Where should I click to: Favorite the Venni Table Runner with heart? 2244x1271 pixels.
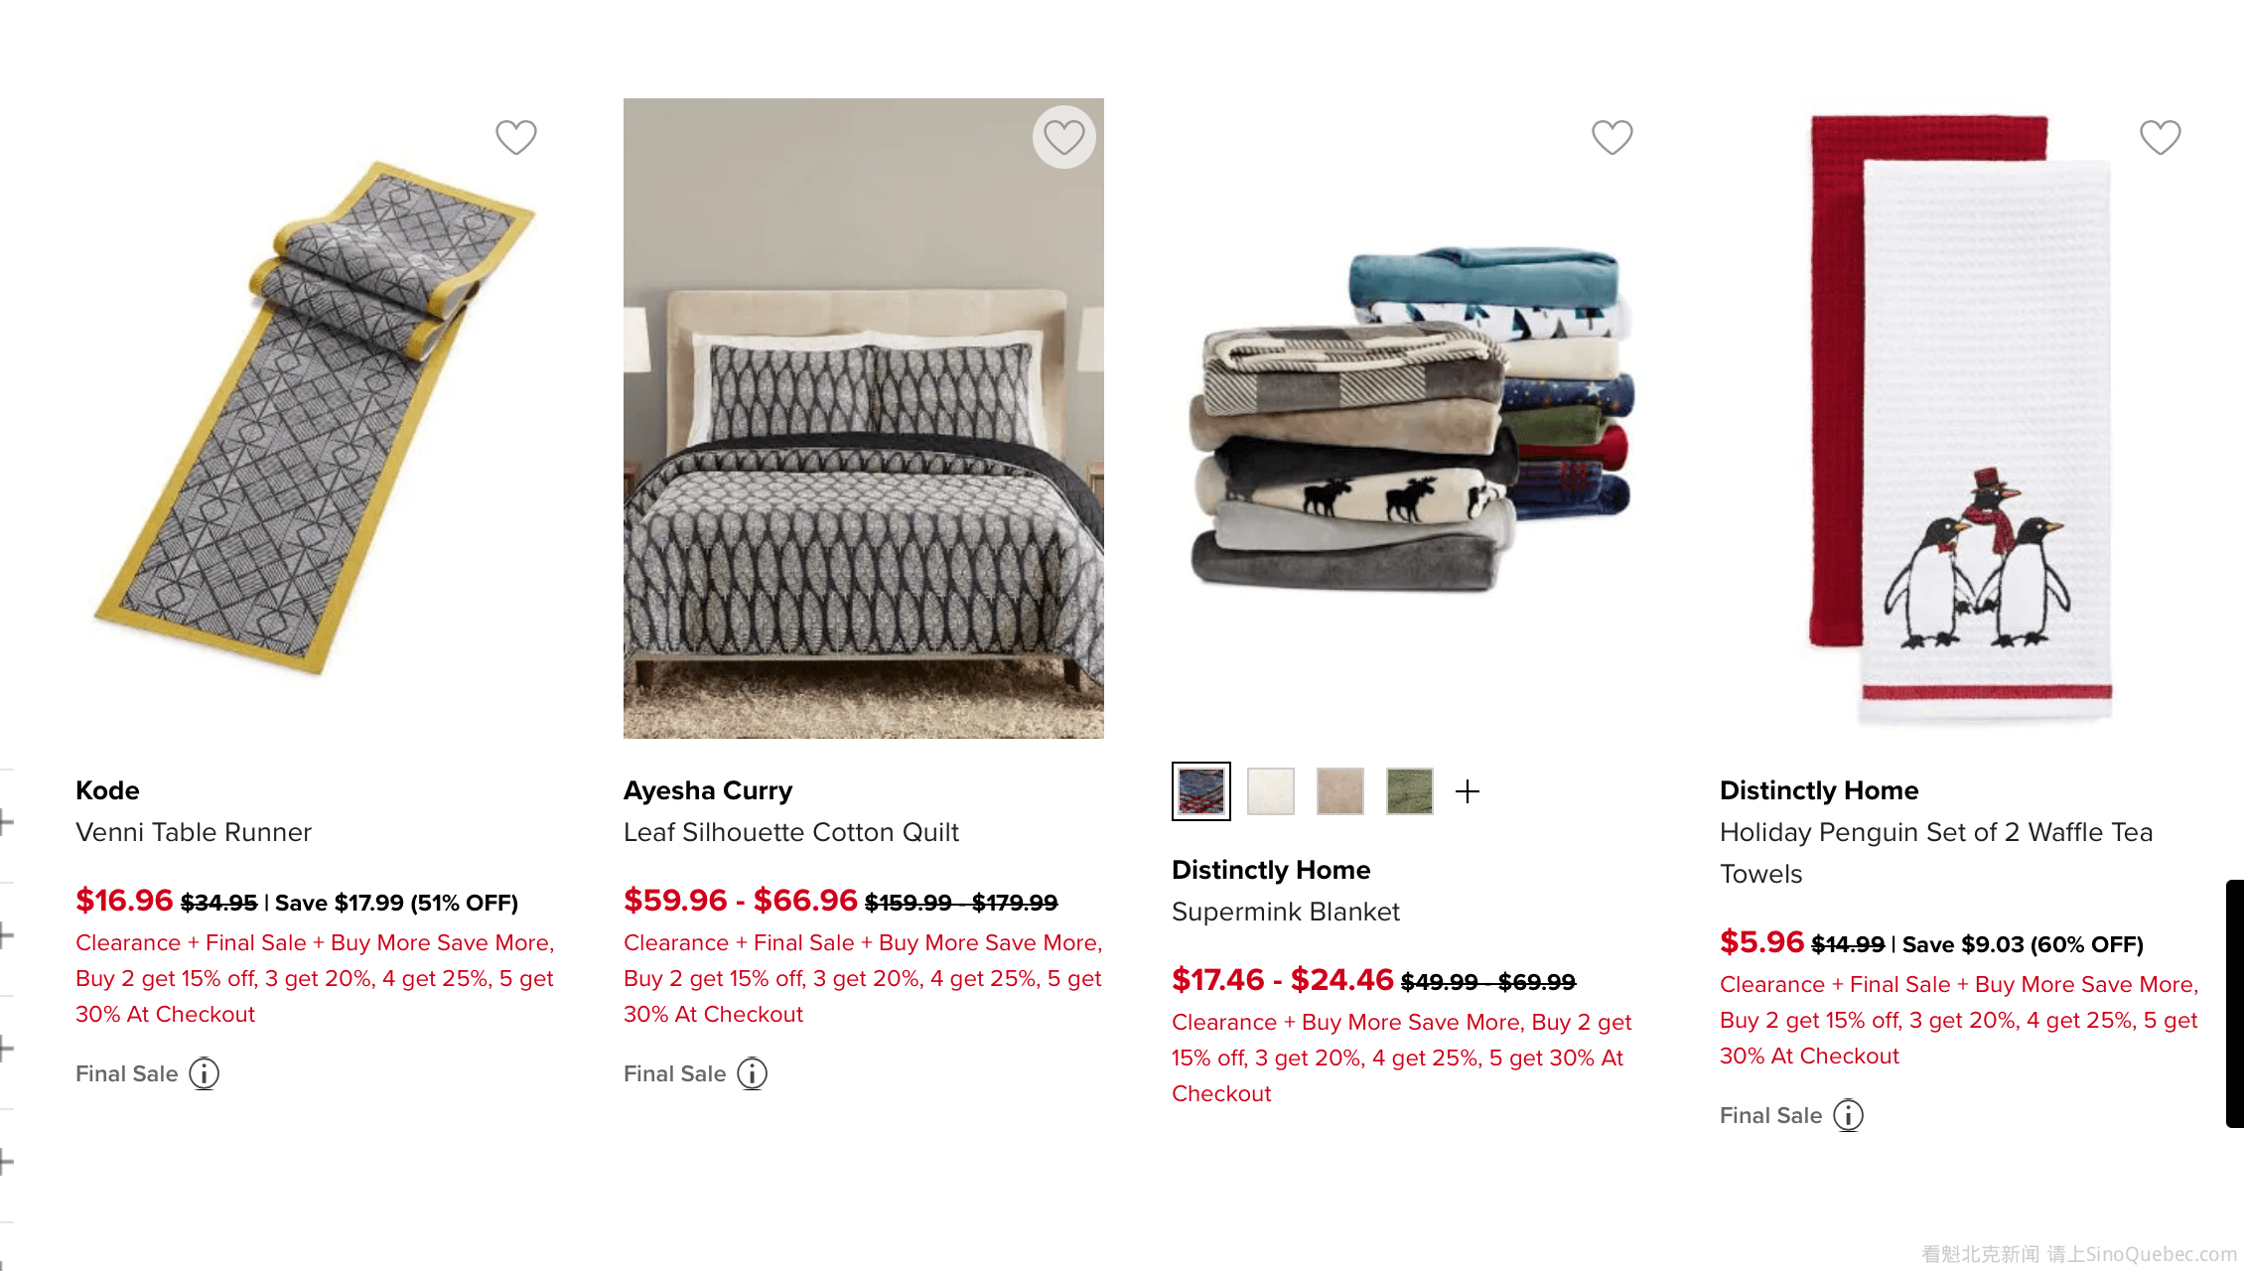[516, 137]
